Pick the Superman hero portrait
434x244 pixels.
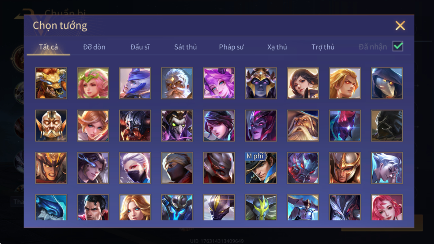tap(93, 207)
